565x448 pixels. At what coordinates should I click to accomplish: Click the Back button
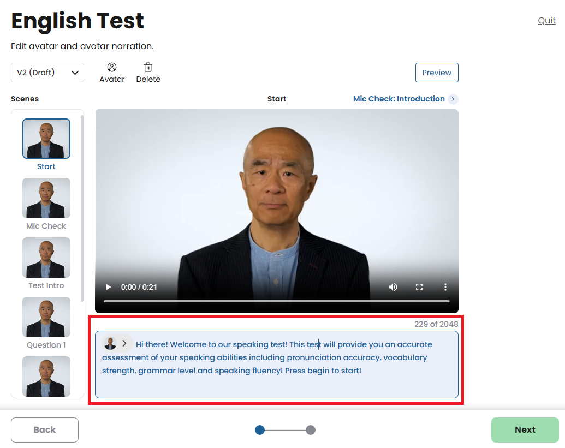[45, 430]
